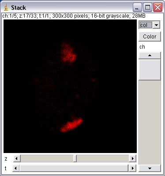Click the stack info status text line
The image size is (165, 176).
click(74, 16)
